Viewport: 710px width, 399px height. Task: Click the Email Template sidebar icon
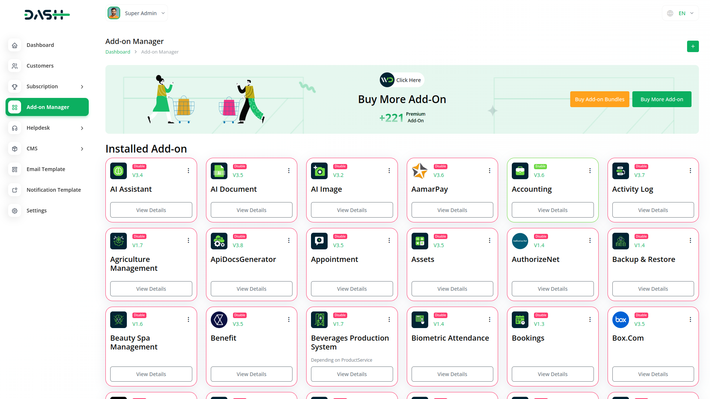point(14,169)
